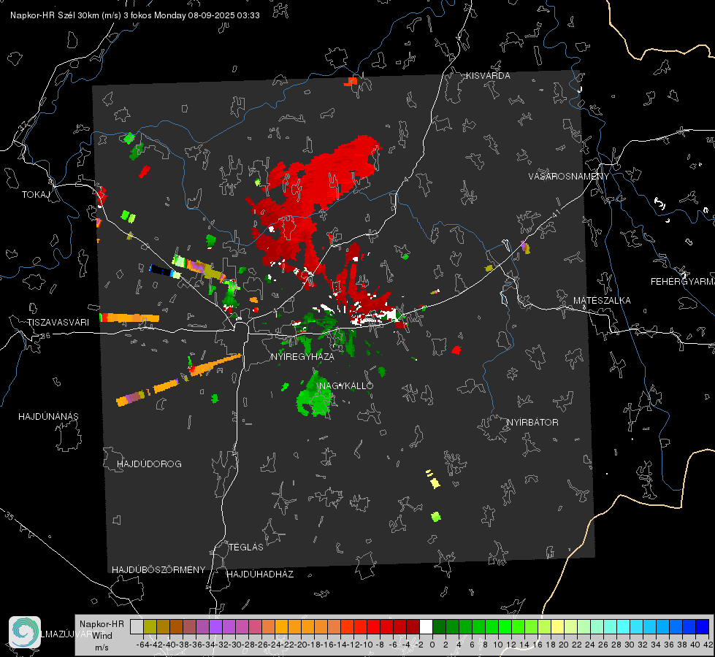Click the '0' value on the wind scale
The image size is (715, 657).
pos(432,645)
